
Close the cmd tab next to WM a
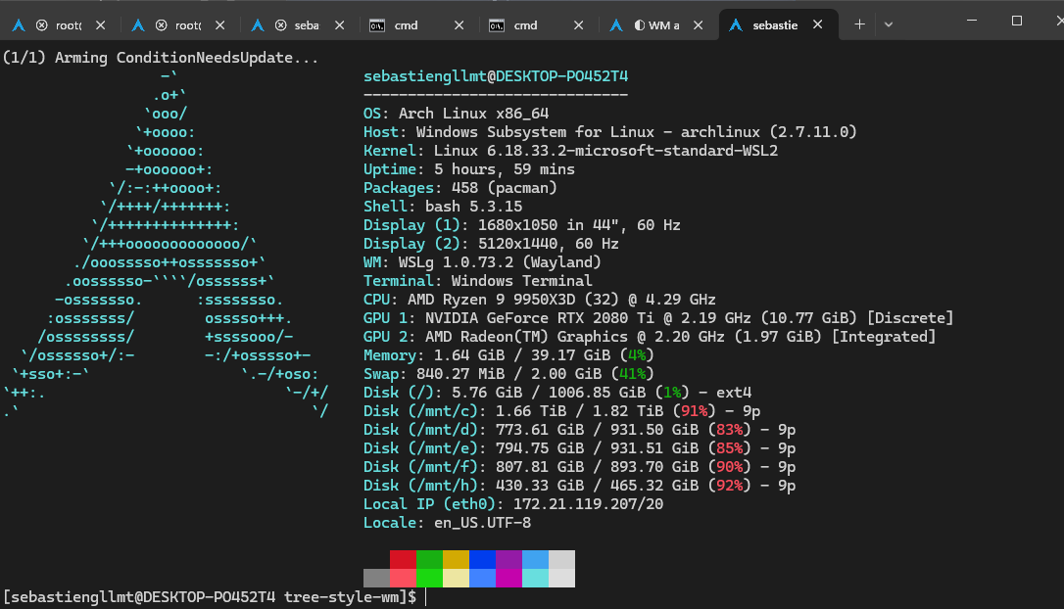(578, 25)
